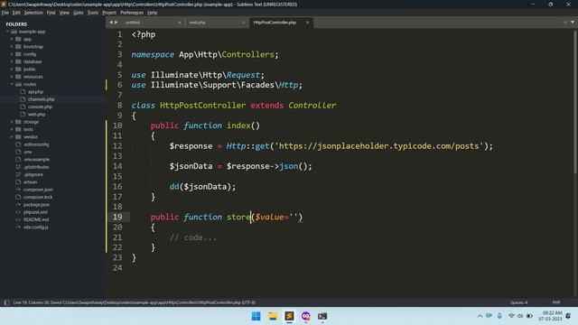Open the .env.example file

point(36,160)
